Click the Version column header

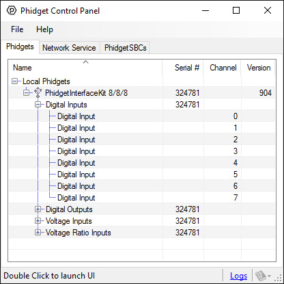[258, 68]
